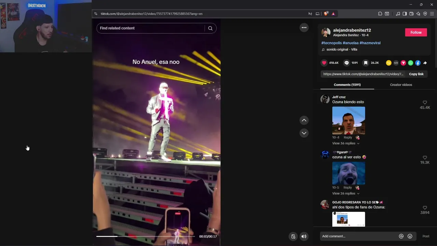The height and width of the screenshot is (246, 437).
Task: Click the 00:03/00:17 time readout
Action: [208, 236]
